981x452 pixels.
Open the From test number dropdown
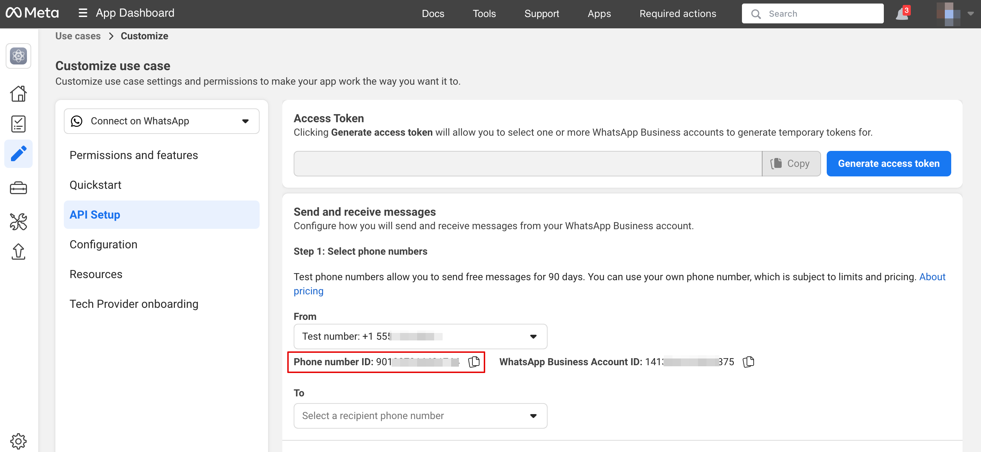pos(420,336)
